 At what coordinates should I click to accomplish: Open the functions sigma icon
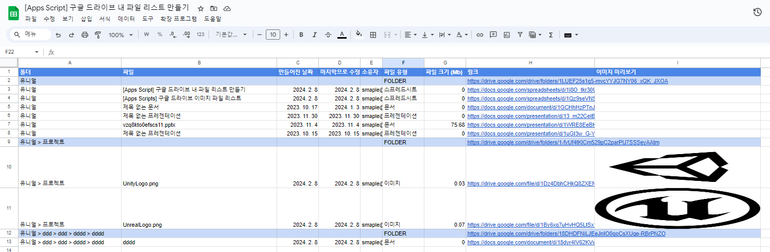pyautogui.click(x=551, y=35)
